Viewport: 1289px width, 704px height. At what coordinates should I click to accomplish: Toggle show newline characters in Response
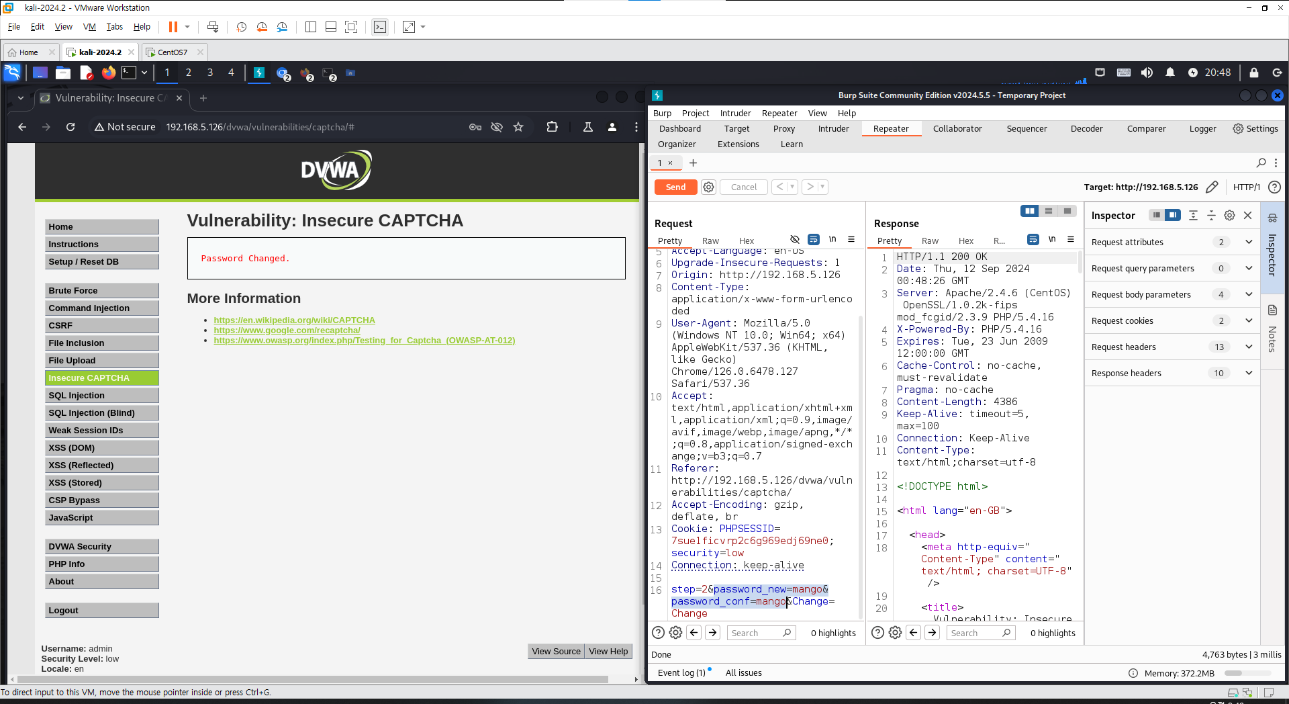pyautogui.click(x=1052, y=239)
